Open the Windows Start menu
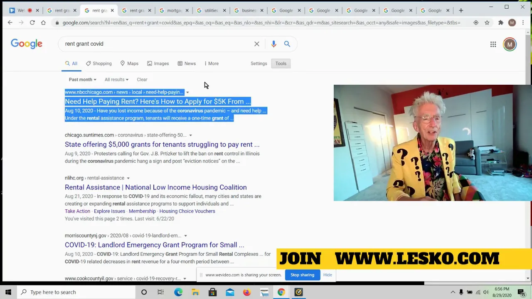 tap(8, 292)
